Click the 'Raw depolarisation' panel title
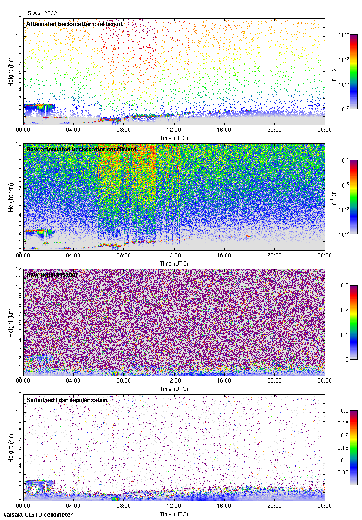362x520 pixels. pyautogui.click(x=52, y=274)
